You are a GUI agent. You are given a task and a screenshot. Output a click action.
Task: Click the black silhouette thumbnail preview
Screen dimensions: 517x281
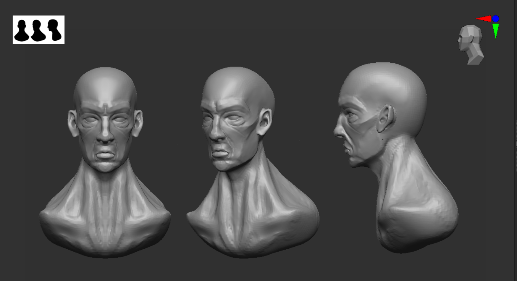[x=38, y=30]
